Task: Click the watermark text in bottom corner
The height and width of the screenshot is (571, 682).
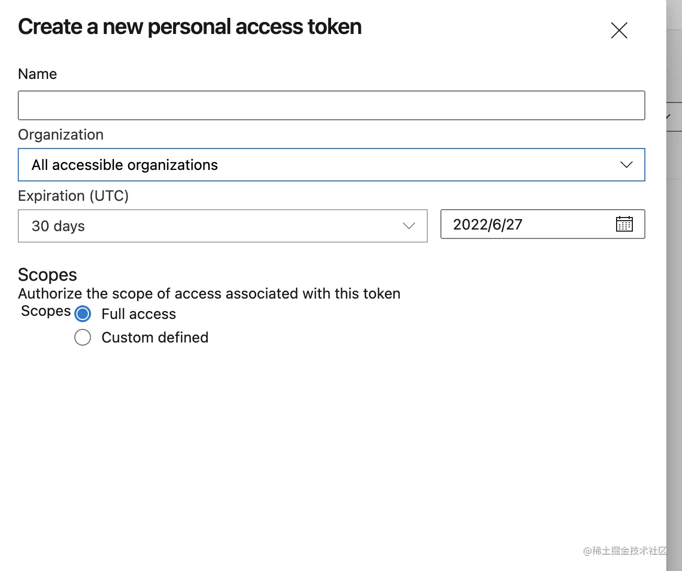Action: [625, 551]
